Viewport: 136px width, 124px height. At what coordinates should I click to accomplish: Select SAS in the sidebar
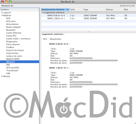pyautogui.click(x=8, y=65)
